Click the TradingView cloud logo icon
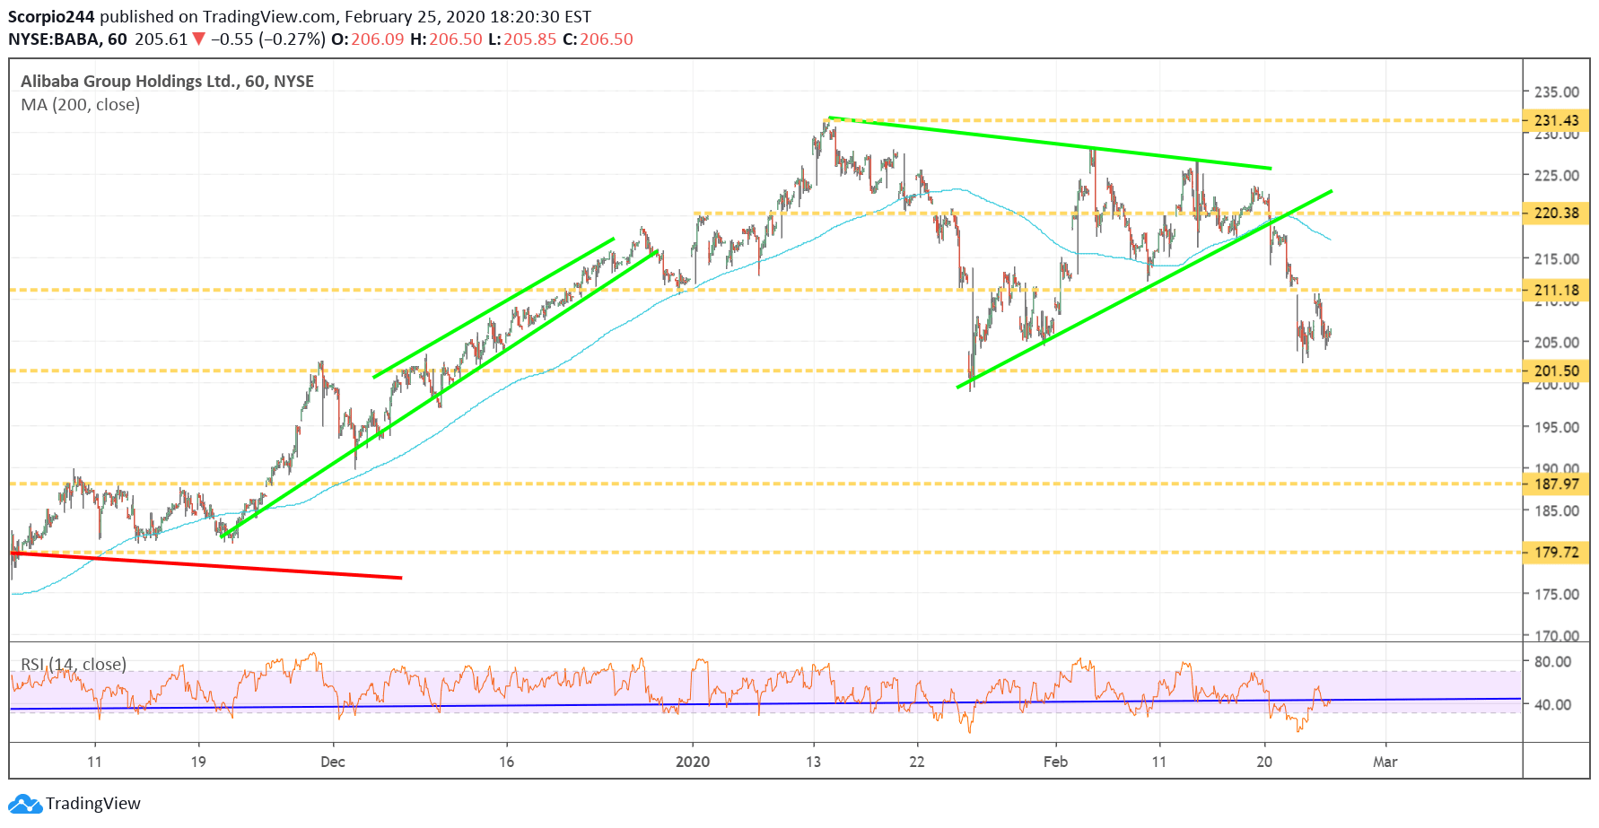1599x828 pixels. (x=25, y=804)
